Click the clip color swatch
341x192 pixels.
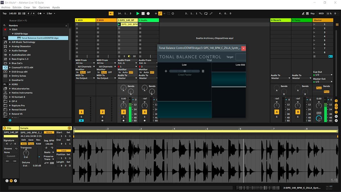(11, 136)
